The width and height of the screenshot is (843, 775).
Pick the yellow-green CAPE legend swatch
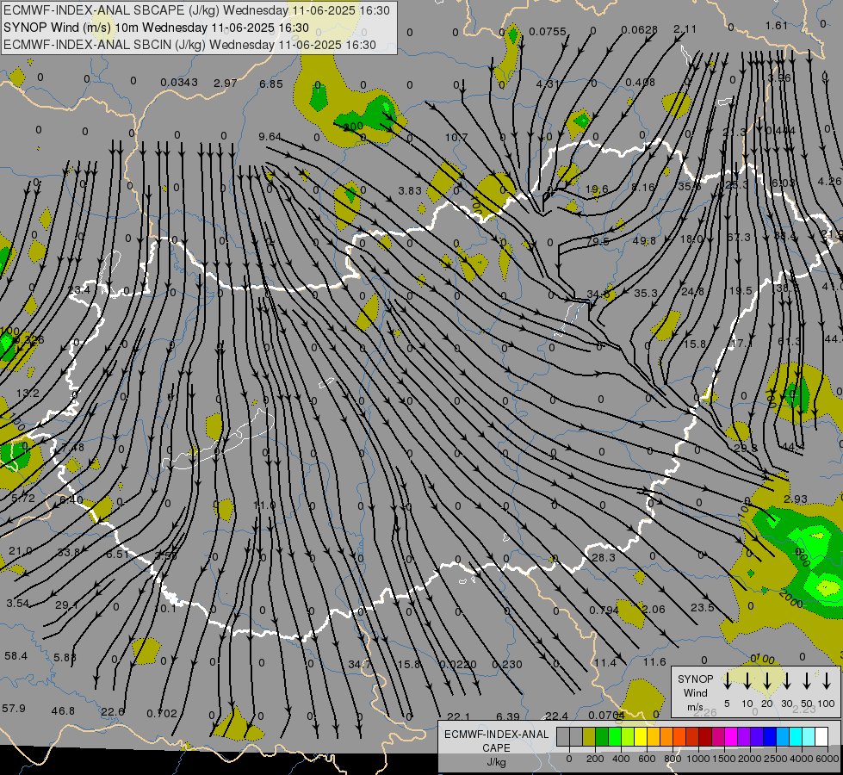(628, 737)
